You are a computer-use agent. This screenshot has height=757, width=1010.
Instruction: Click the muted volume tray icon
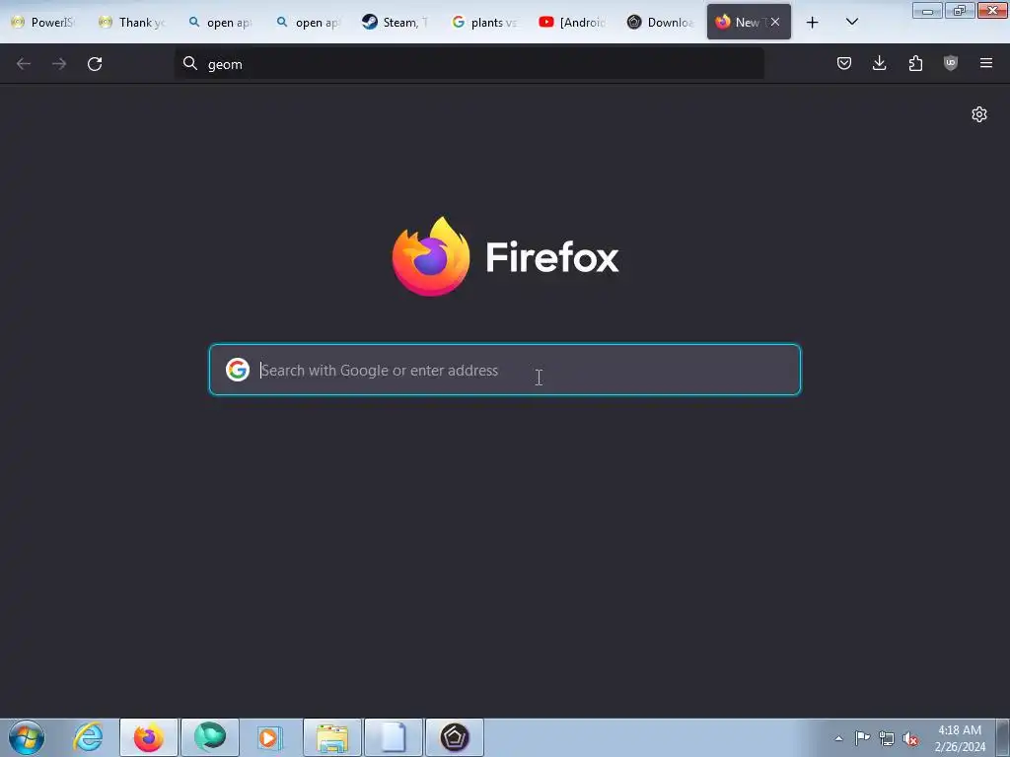(910, 738)
